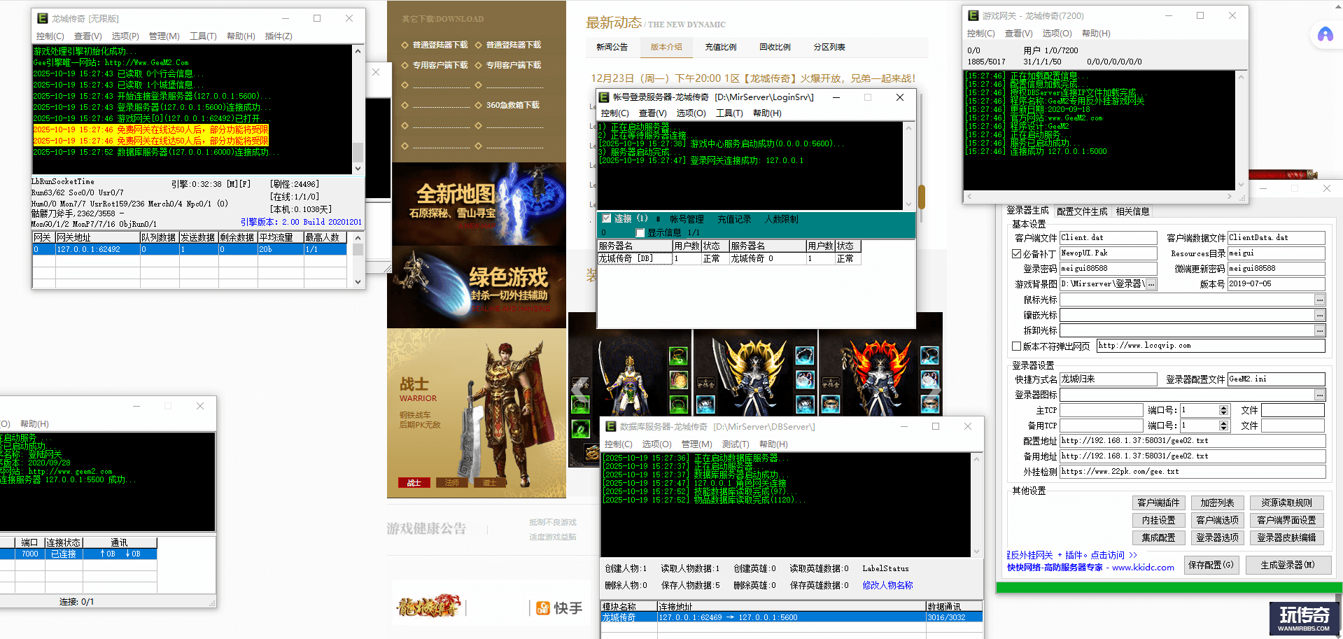Visit the www.kkidc.com link
The image size is (1343, 639).
click(x=1143, y=567)
